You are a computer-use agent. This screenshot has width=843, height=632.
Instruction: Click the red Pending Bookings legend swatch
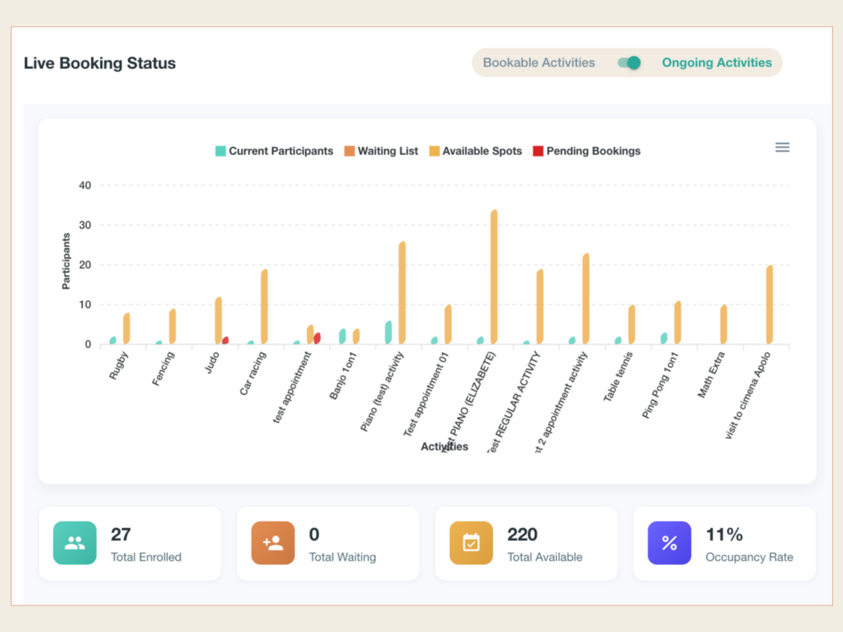click(x=538, y=150)
